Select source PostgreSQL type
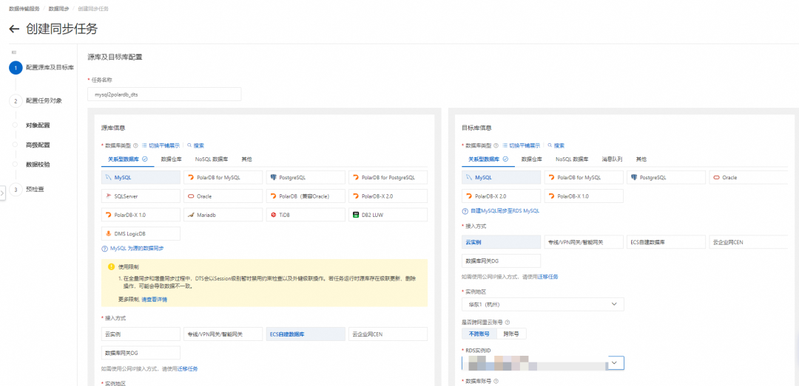The height and width of the screenshot is (386, 799). click(x=306, y=177)
